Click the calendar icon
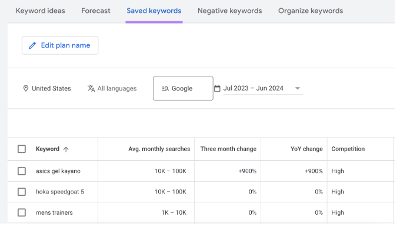This screenshot has width=400, height=230. 217,88
